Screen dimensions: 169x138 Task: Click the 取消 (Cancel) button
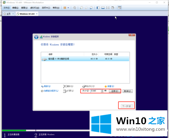click(x=127, y=91)
